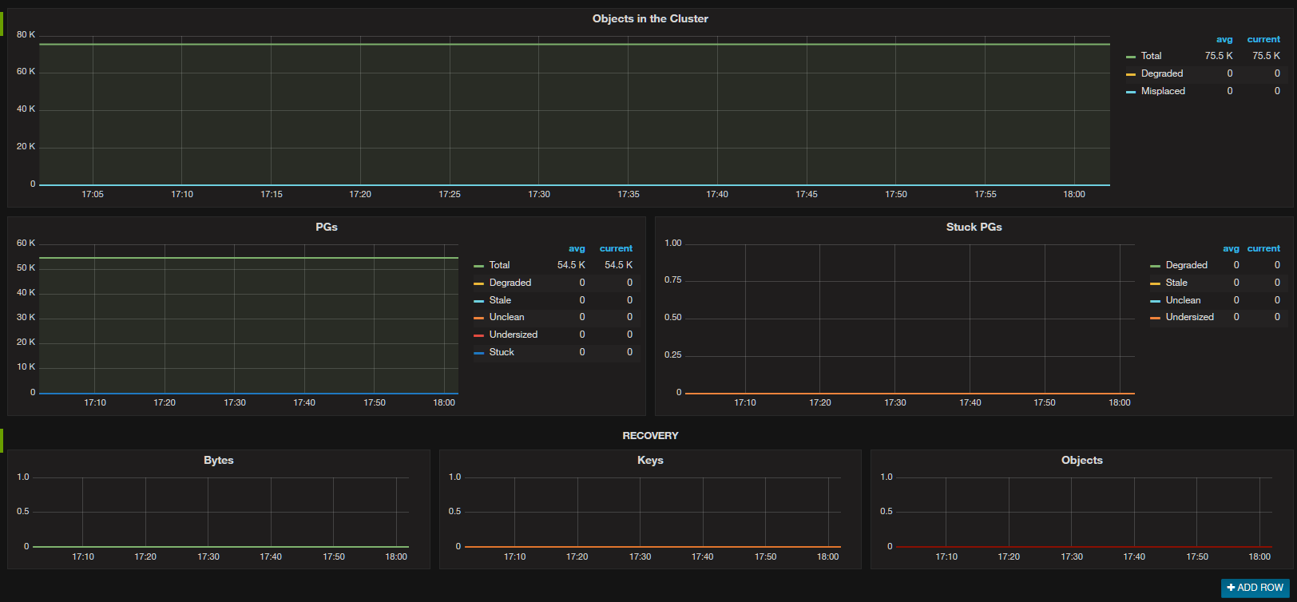
Task: Toggle Total series in PGs legend
Action: click(499, 265)
